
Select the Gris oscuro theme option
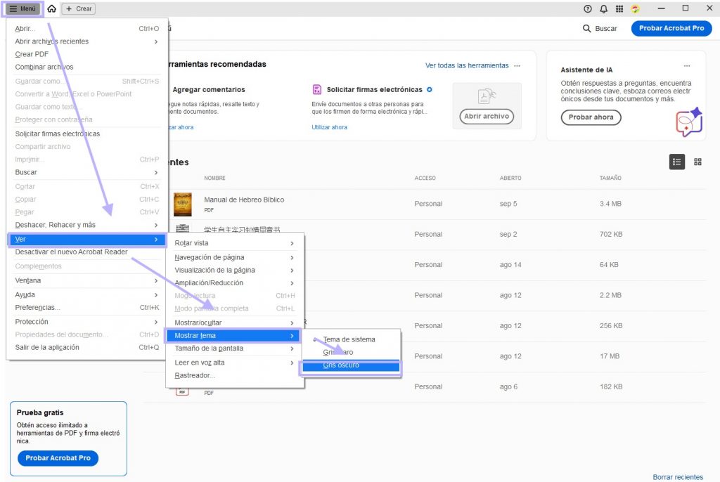click(x=352, y=365)
